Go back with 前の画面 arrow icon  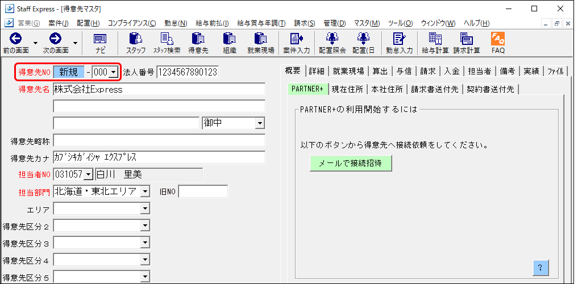tap(15, 39)
